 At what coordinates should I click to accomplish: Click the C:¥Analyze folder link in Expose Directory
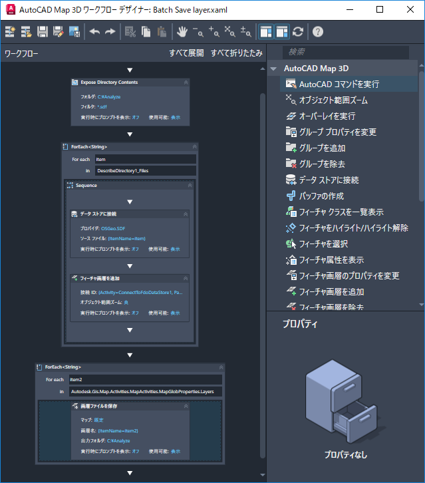point(109,96)
